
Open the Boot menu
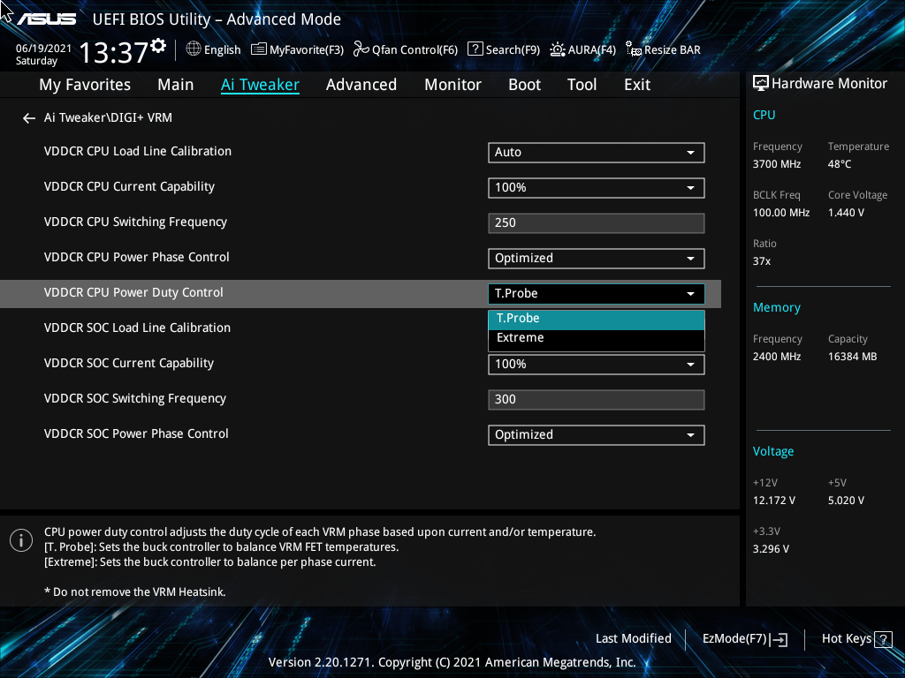click(x=524, y=84)
